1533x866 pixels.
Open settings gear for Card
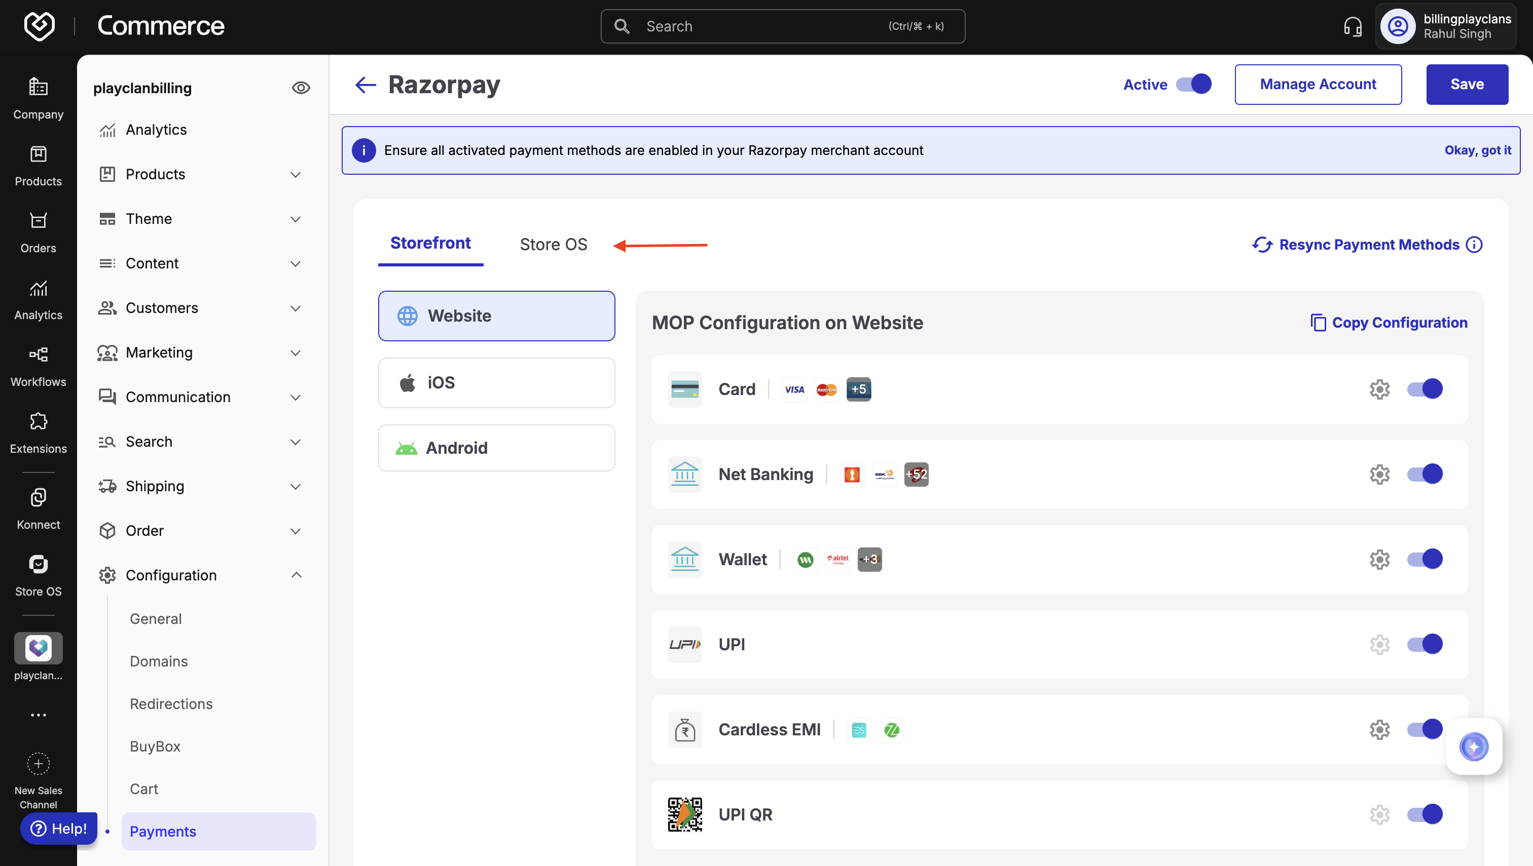1379,389
